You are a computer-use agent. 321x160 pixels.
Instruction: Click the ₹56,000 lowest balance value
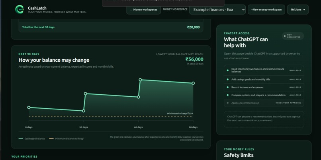pos(194,59)
